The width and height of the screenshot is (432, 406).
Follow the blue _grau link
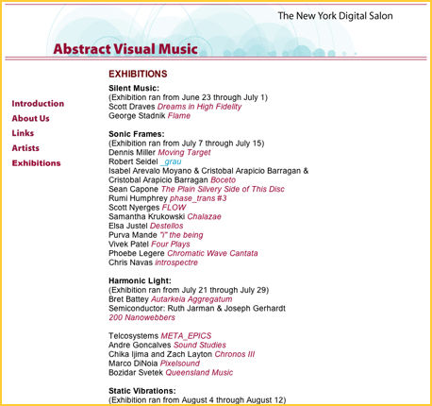click(x=171, y=161)
